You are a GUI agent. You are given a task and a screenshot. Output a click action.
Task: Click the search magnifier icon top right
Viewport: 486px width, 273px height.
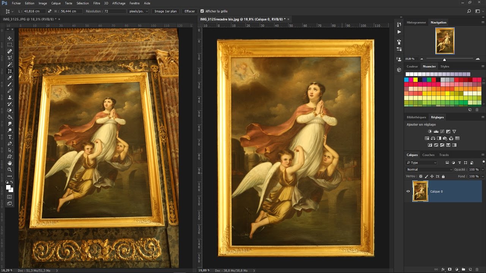pos(469,11)
